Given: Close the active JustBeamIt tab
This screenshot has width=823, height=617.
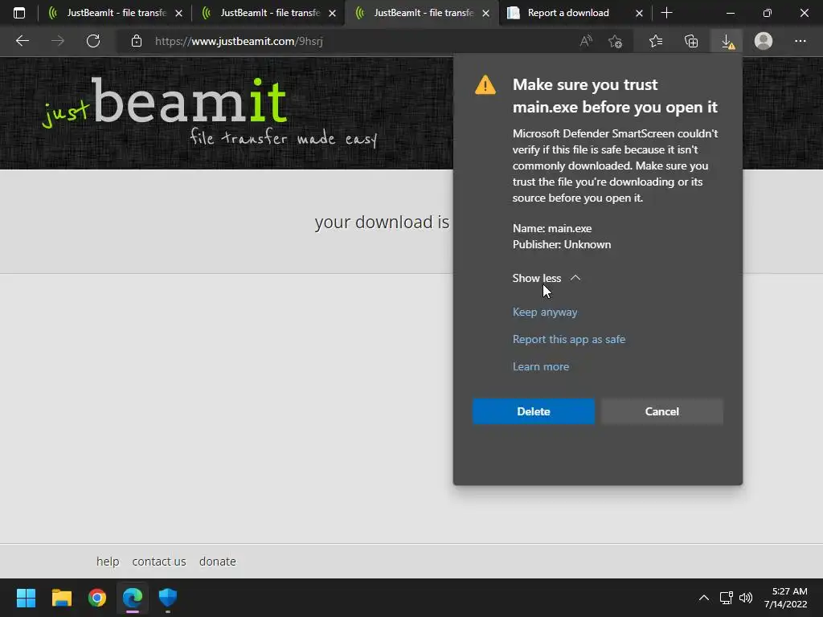Looking at the screenshot, I should tap(486, 13).
